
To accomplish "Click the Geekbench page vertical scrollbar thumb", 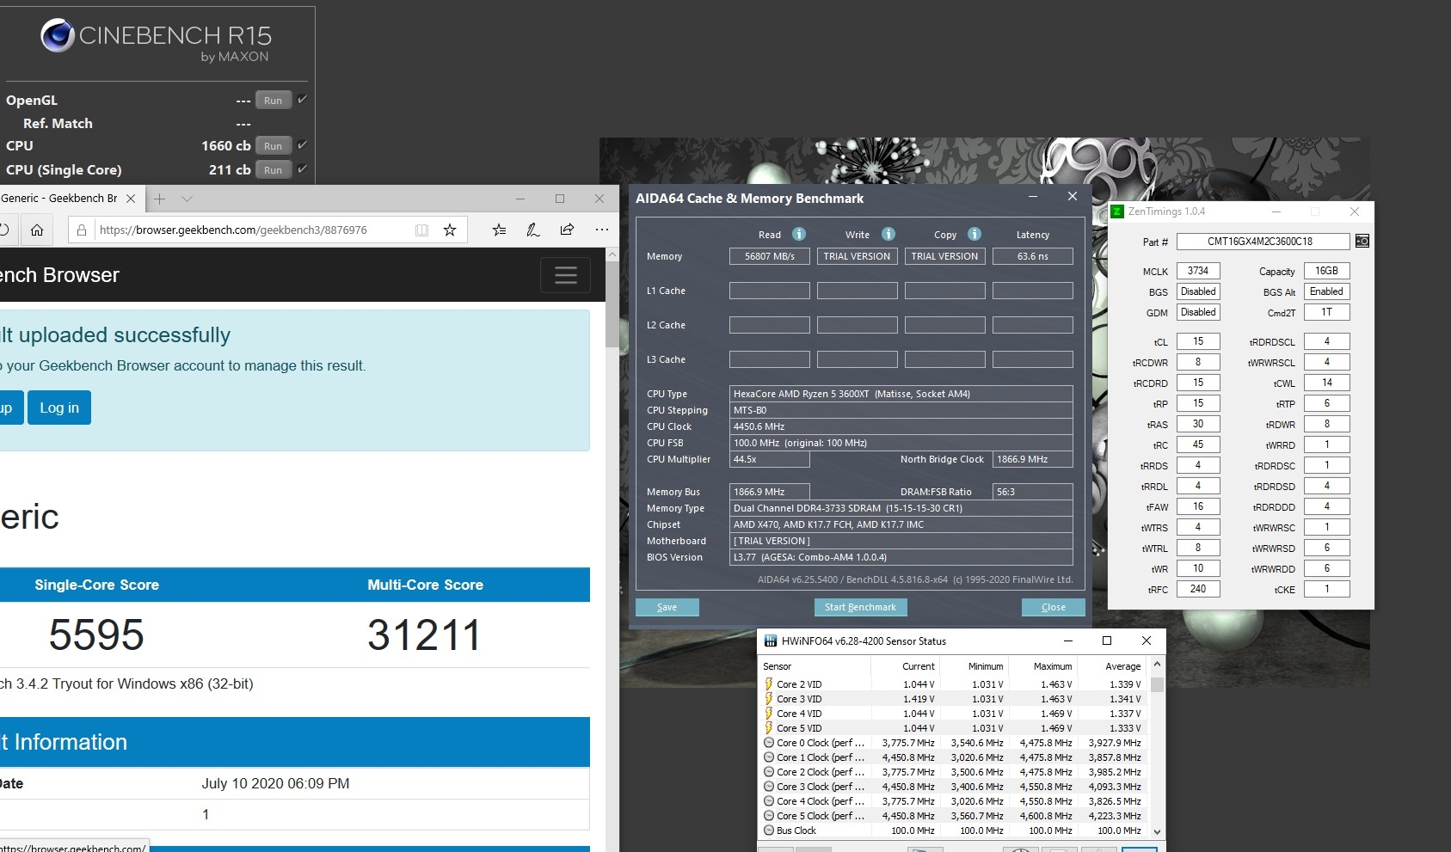I will [612, 305].
